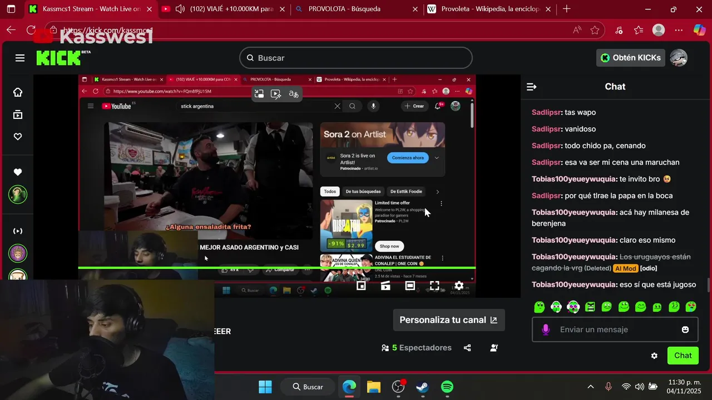
Task: Open Edge read aloud icon
Action: tap(577, 30)
